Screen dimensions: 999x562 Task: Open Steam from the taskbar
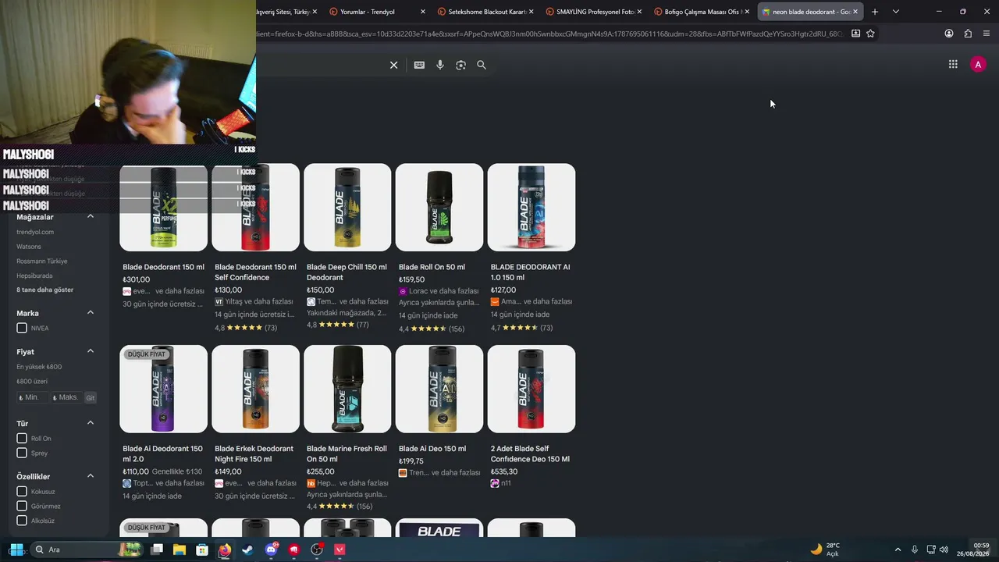coord(247,550)
